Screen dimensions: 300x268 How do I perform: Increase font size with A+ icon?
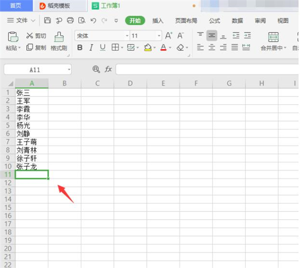[x=168, y=35]
